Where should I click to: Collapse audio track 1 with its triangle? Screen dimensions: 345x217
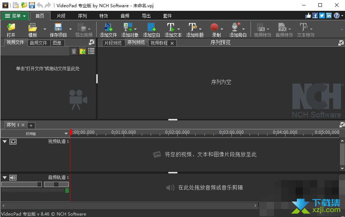coord(5,178)
